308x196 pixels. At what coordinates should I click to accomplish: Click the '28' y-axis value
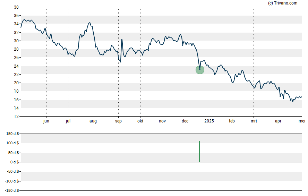(16, 49)
